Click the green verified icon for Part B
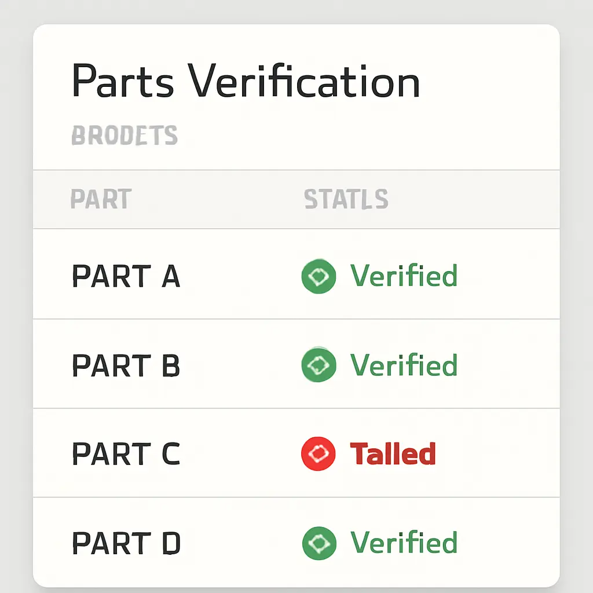 point(319,365)
